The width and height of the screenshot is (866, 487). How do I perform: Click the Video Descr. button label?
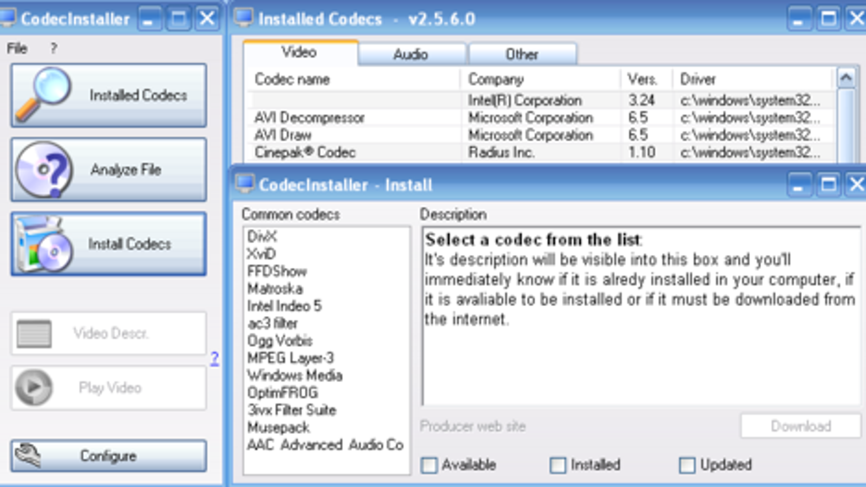[111, 333]
